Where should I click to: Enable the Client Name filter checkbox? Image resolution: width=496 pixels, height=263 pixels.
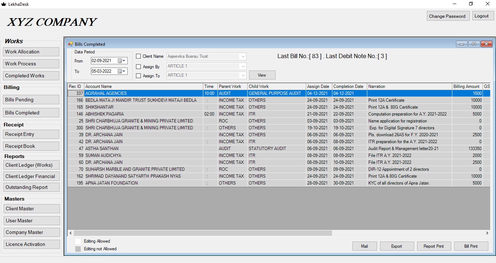tap(139, 56)
